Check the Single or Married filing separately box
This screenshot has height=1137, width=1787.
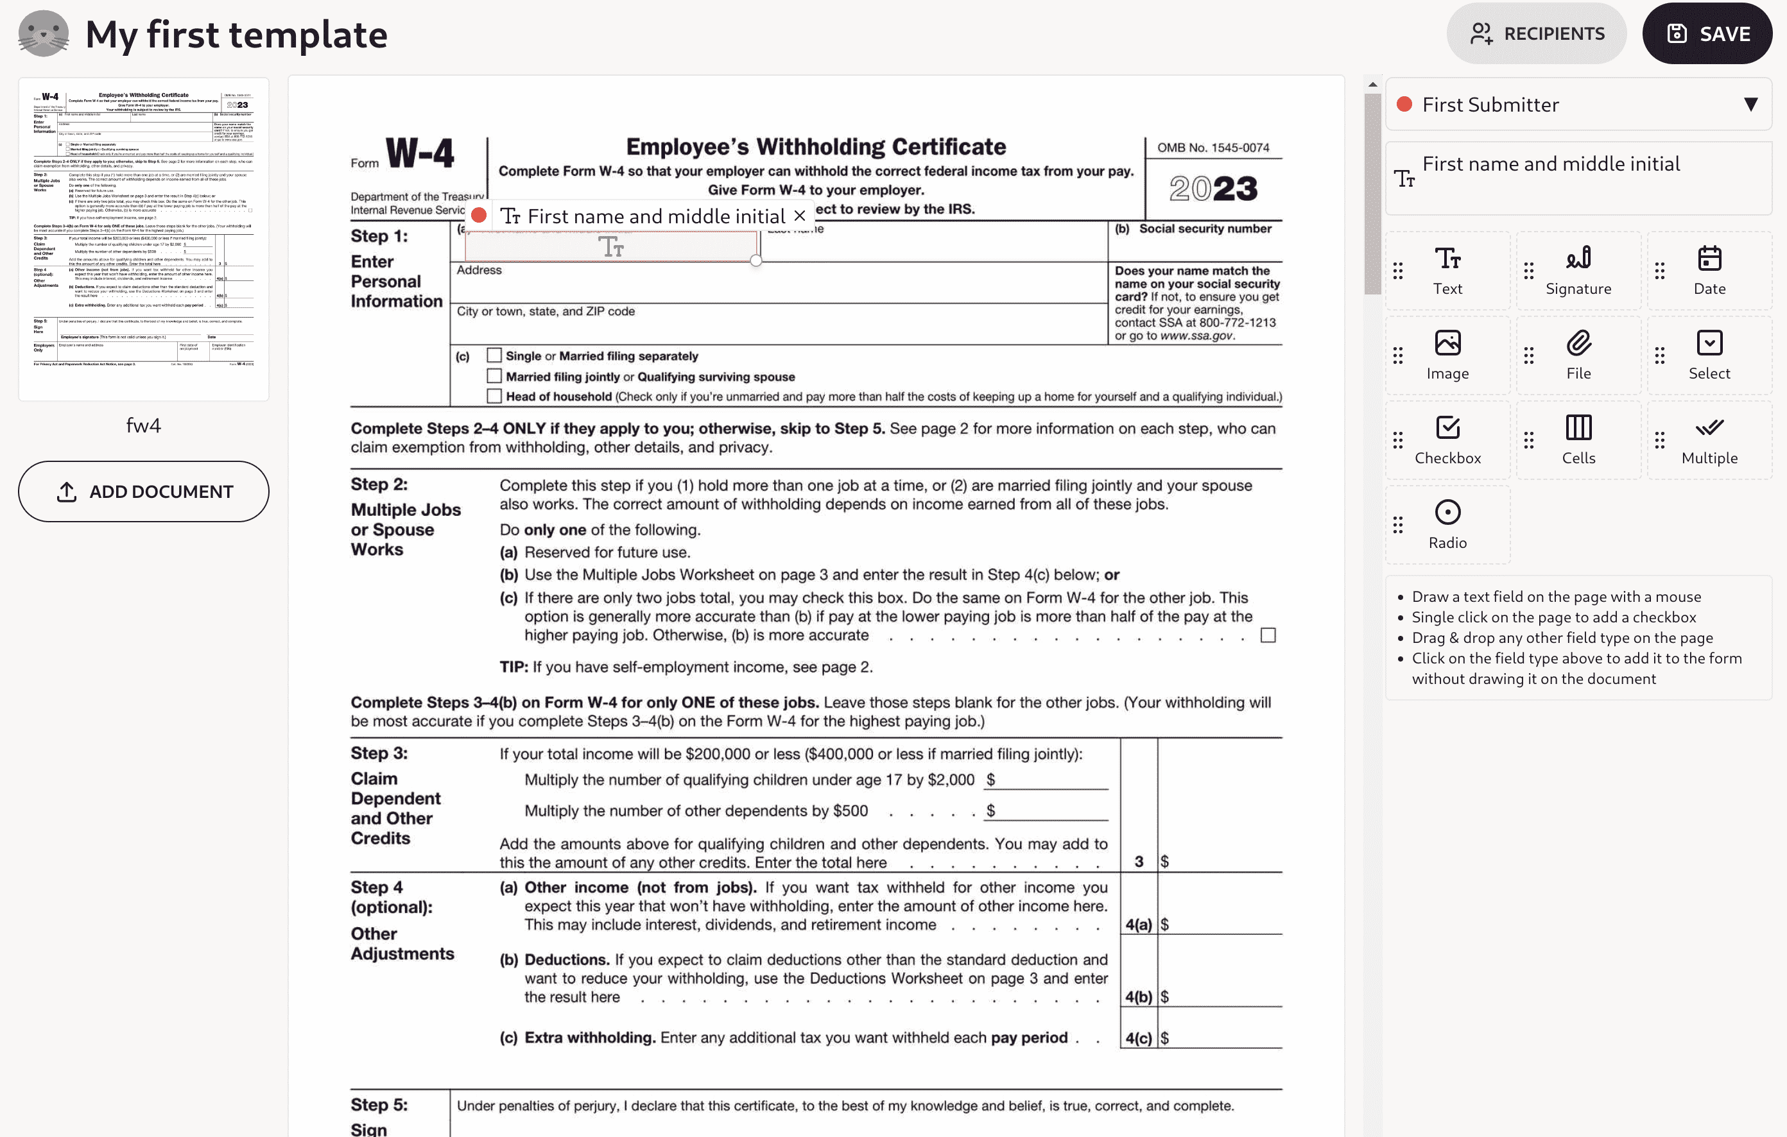coord(494,355)
